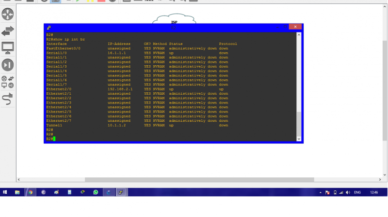Click the 'Interface' column header text

[x=56, y=44]
